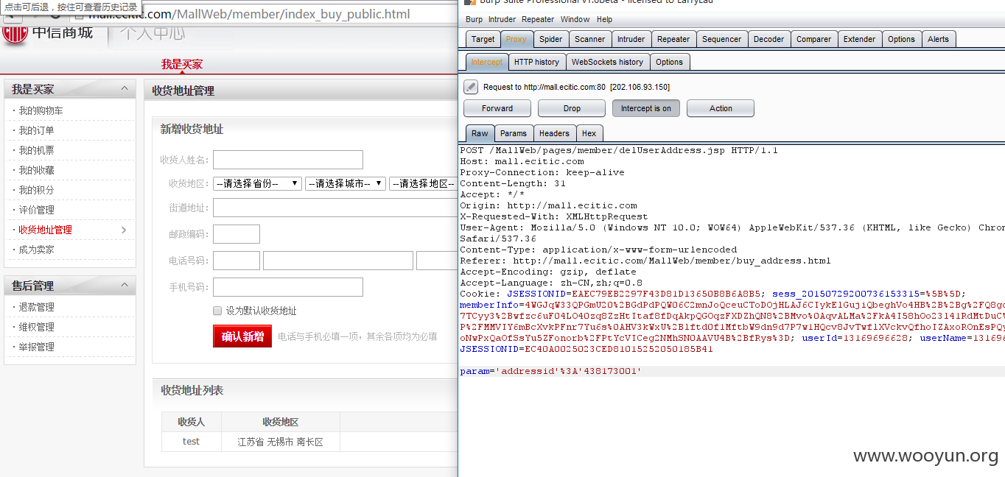Select the Proxy Options sub-tab
The height and width of the screenshot is (477, 1005).
[669, 62]
